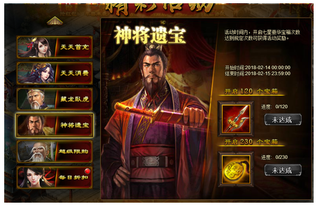Image resolution: width=329 pixels, height=212 pixels.
Task: Click the 开启 120 个宝箱 heading
Action: pos(251,91)
